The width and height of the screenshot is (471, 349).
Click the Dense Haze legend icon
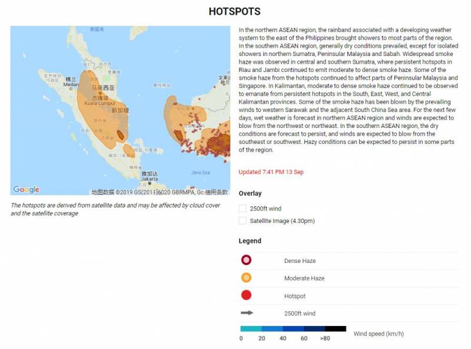(246, 261)
